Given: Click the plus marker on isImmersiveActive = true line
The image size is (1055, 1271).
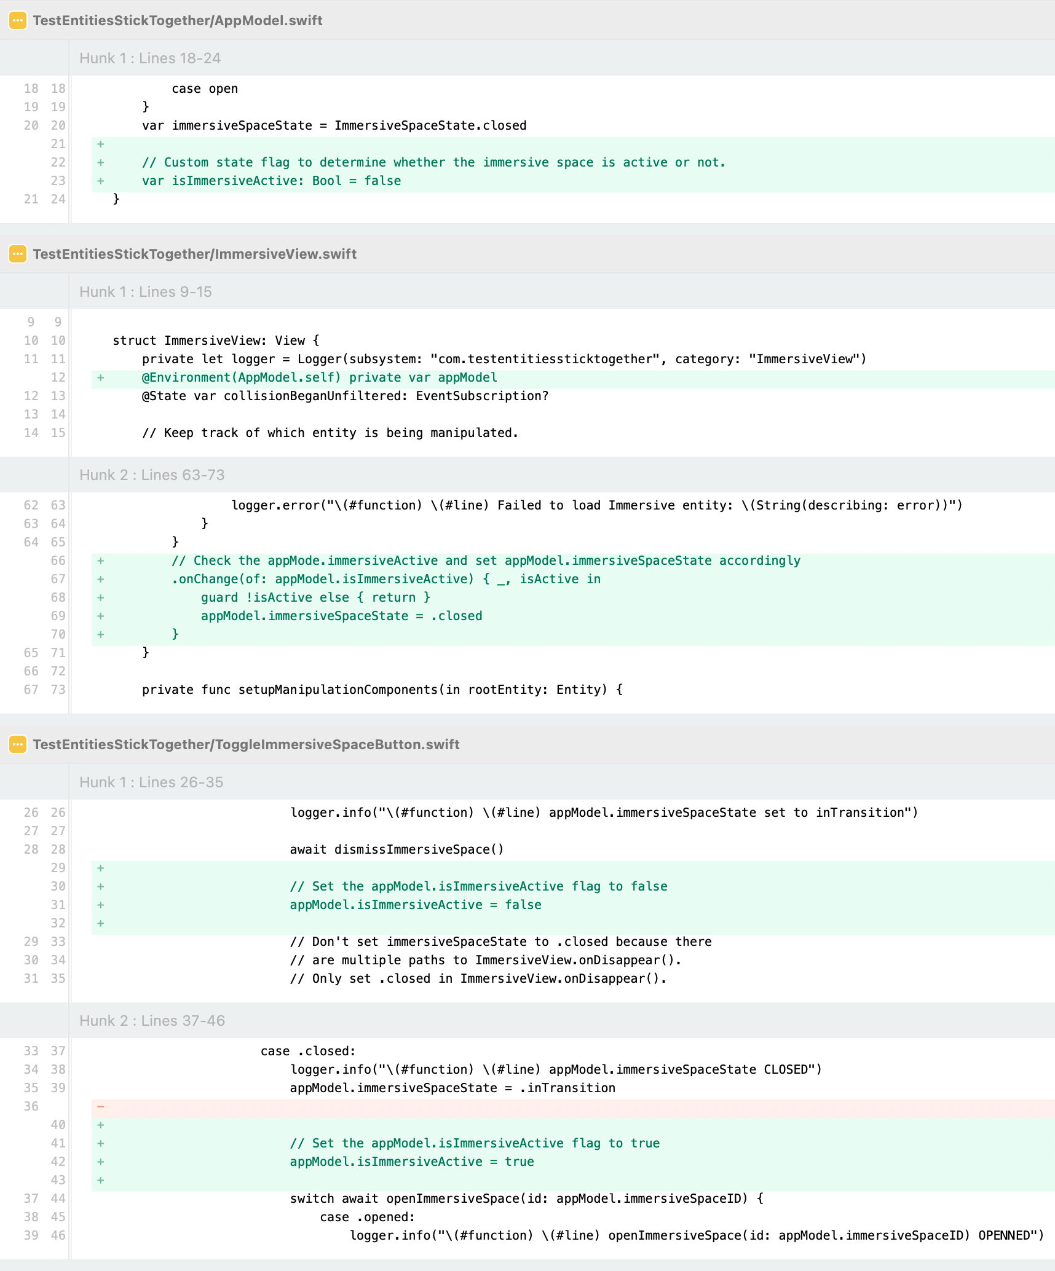Looking at the screenshot, I should click(x=100, y=1162).
